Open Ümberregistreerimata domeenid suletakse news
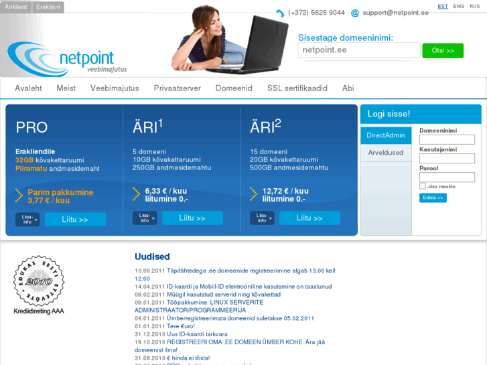This screenshot has height=365, width=487. click(240, 318)
